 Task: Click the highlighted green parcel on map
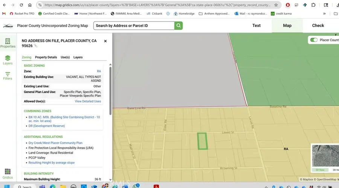pos(203,141)
